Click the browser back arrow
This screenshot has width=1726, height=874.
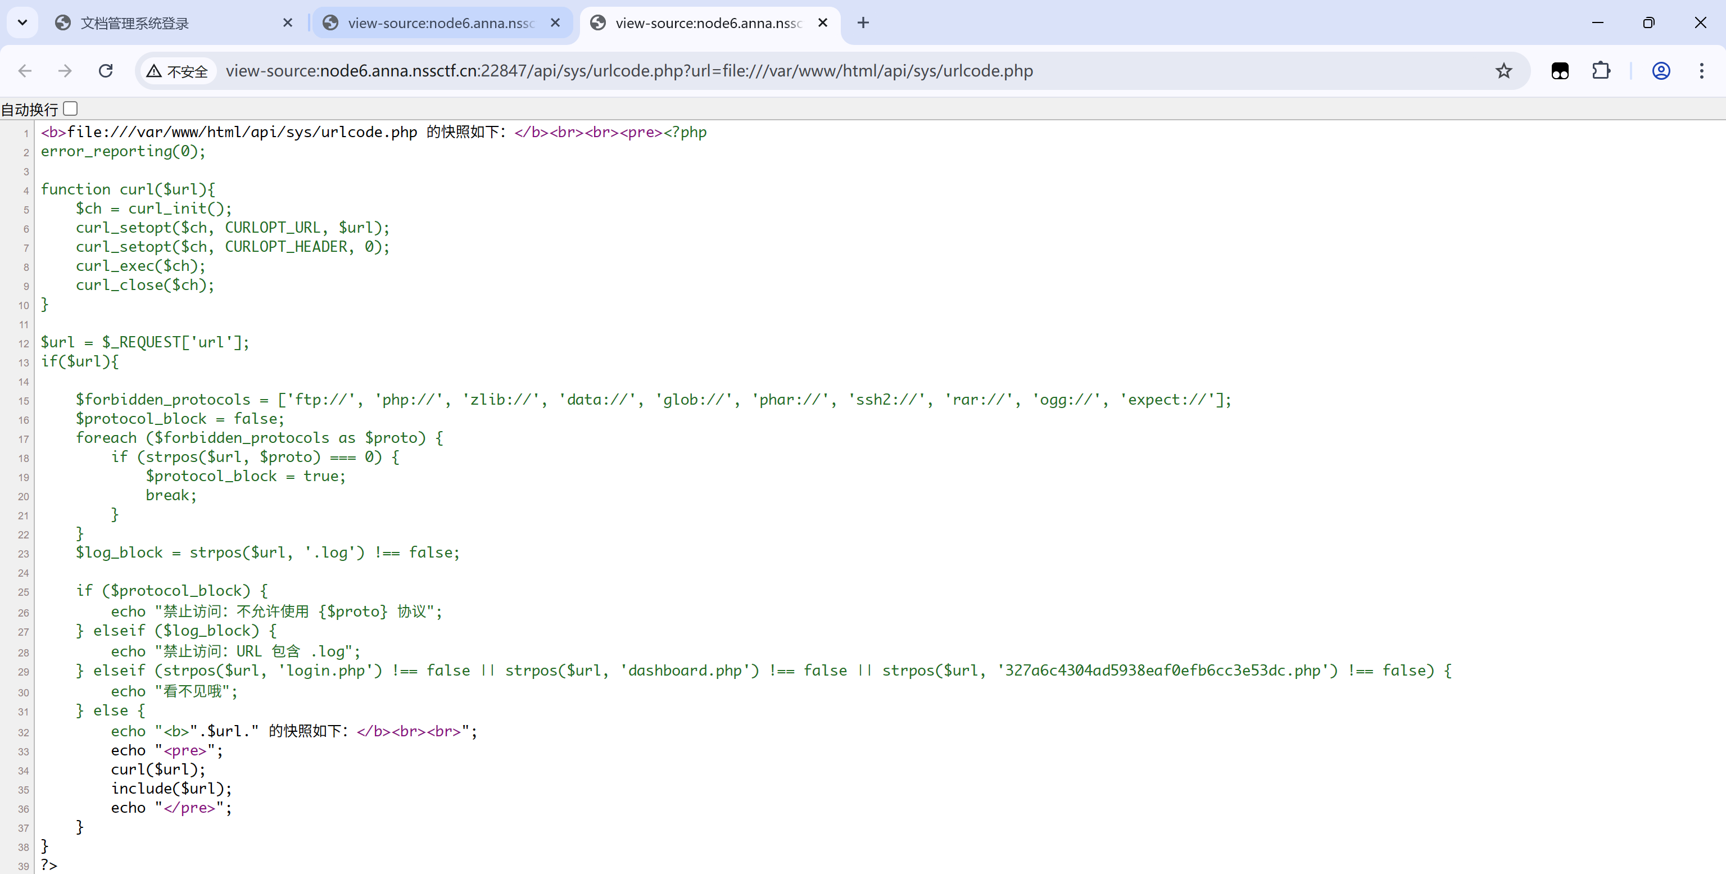(25, 71)
